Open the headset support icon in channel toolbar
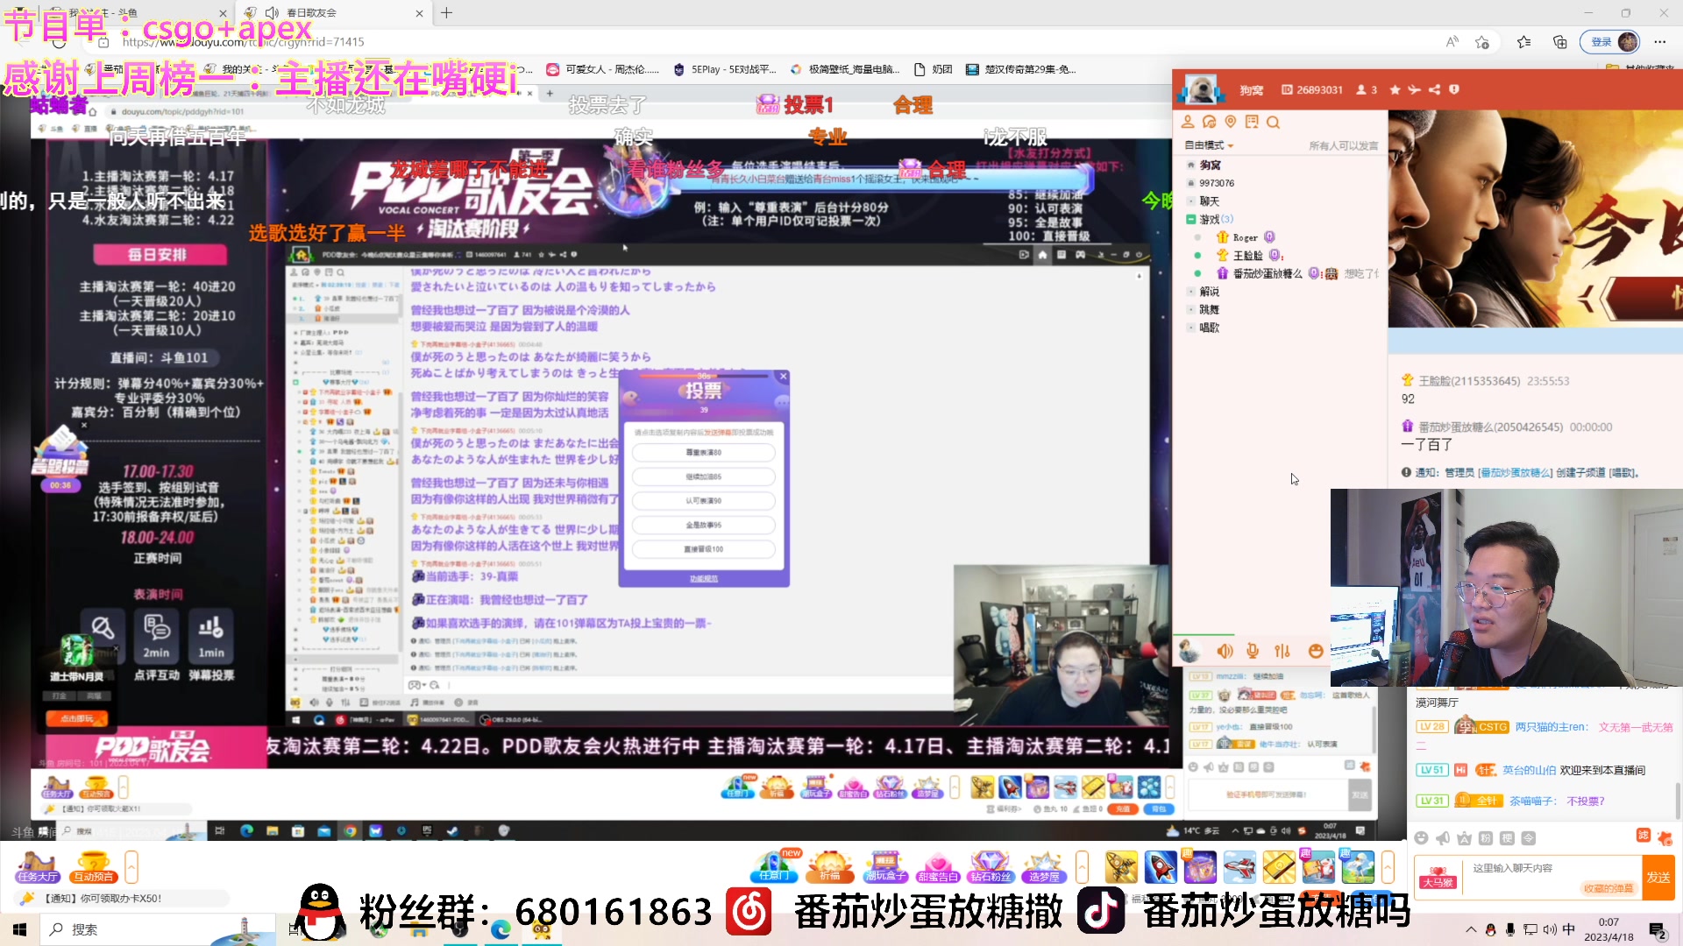Screen dimensions: 1683x946 pos(1209,122)
